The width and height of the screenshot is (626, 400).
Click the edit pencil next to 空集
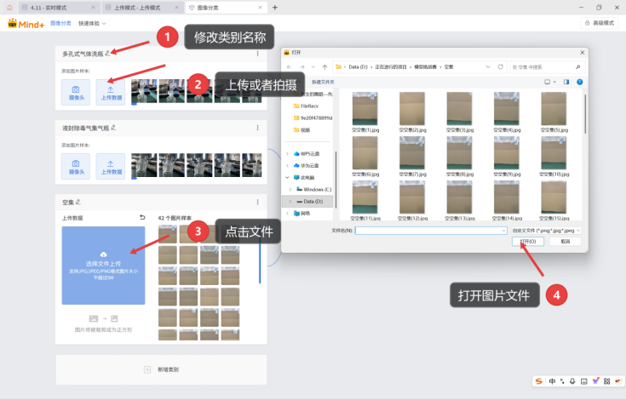(x=79, y=203)
